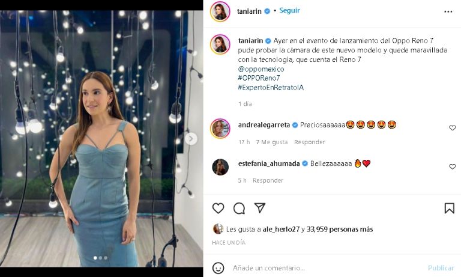The image size is (461, 277).
Task: Open the comment bubble icon
Action: (239, 208)
